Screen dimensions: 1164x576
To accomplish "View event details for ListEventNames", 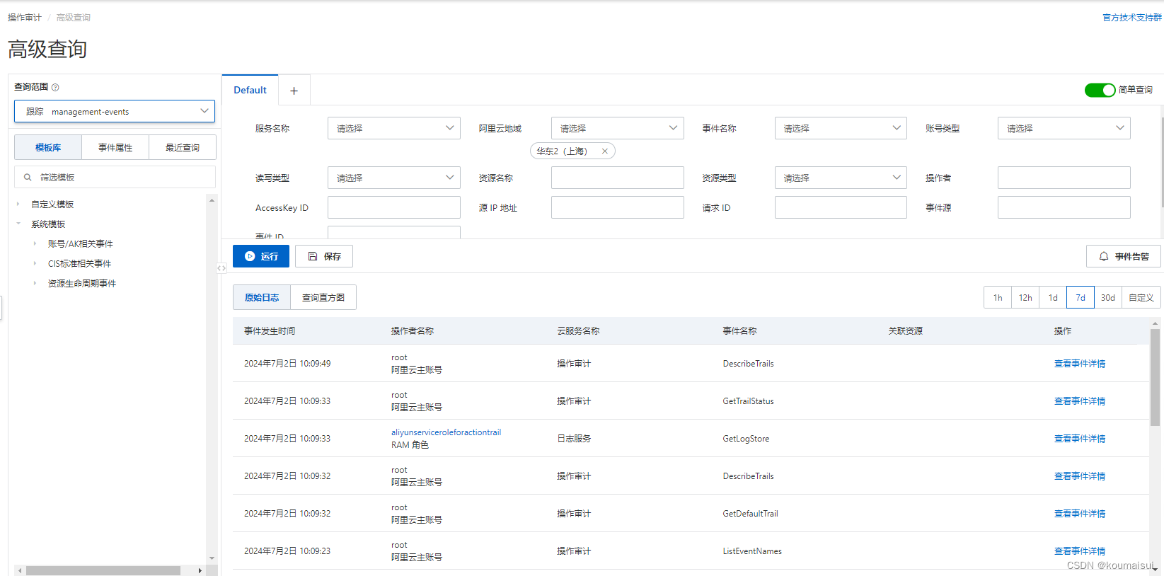I will tap(1080, 551).
